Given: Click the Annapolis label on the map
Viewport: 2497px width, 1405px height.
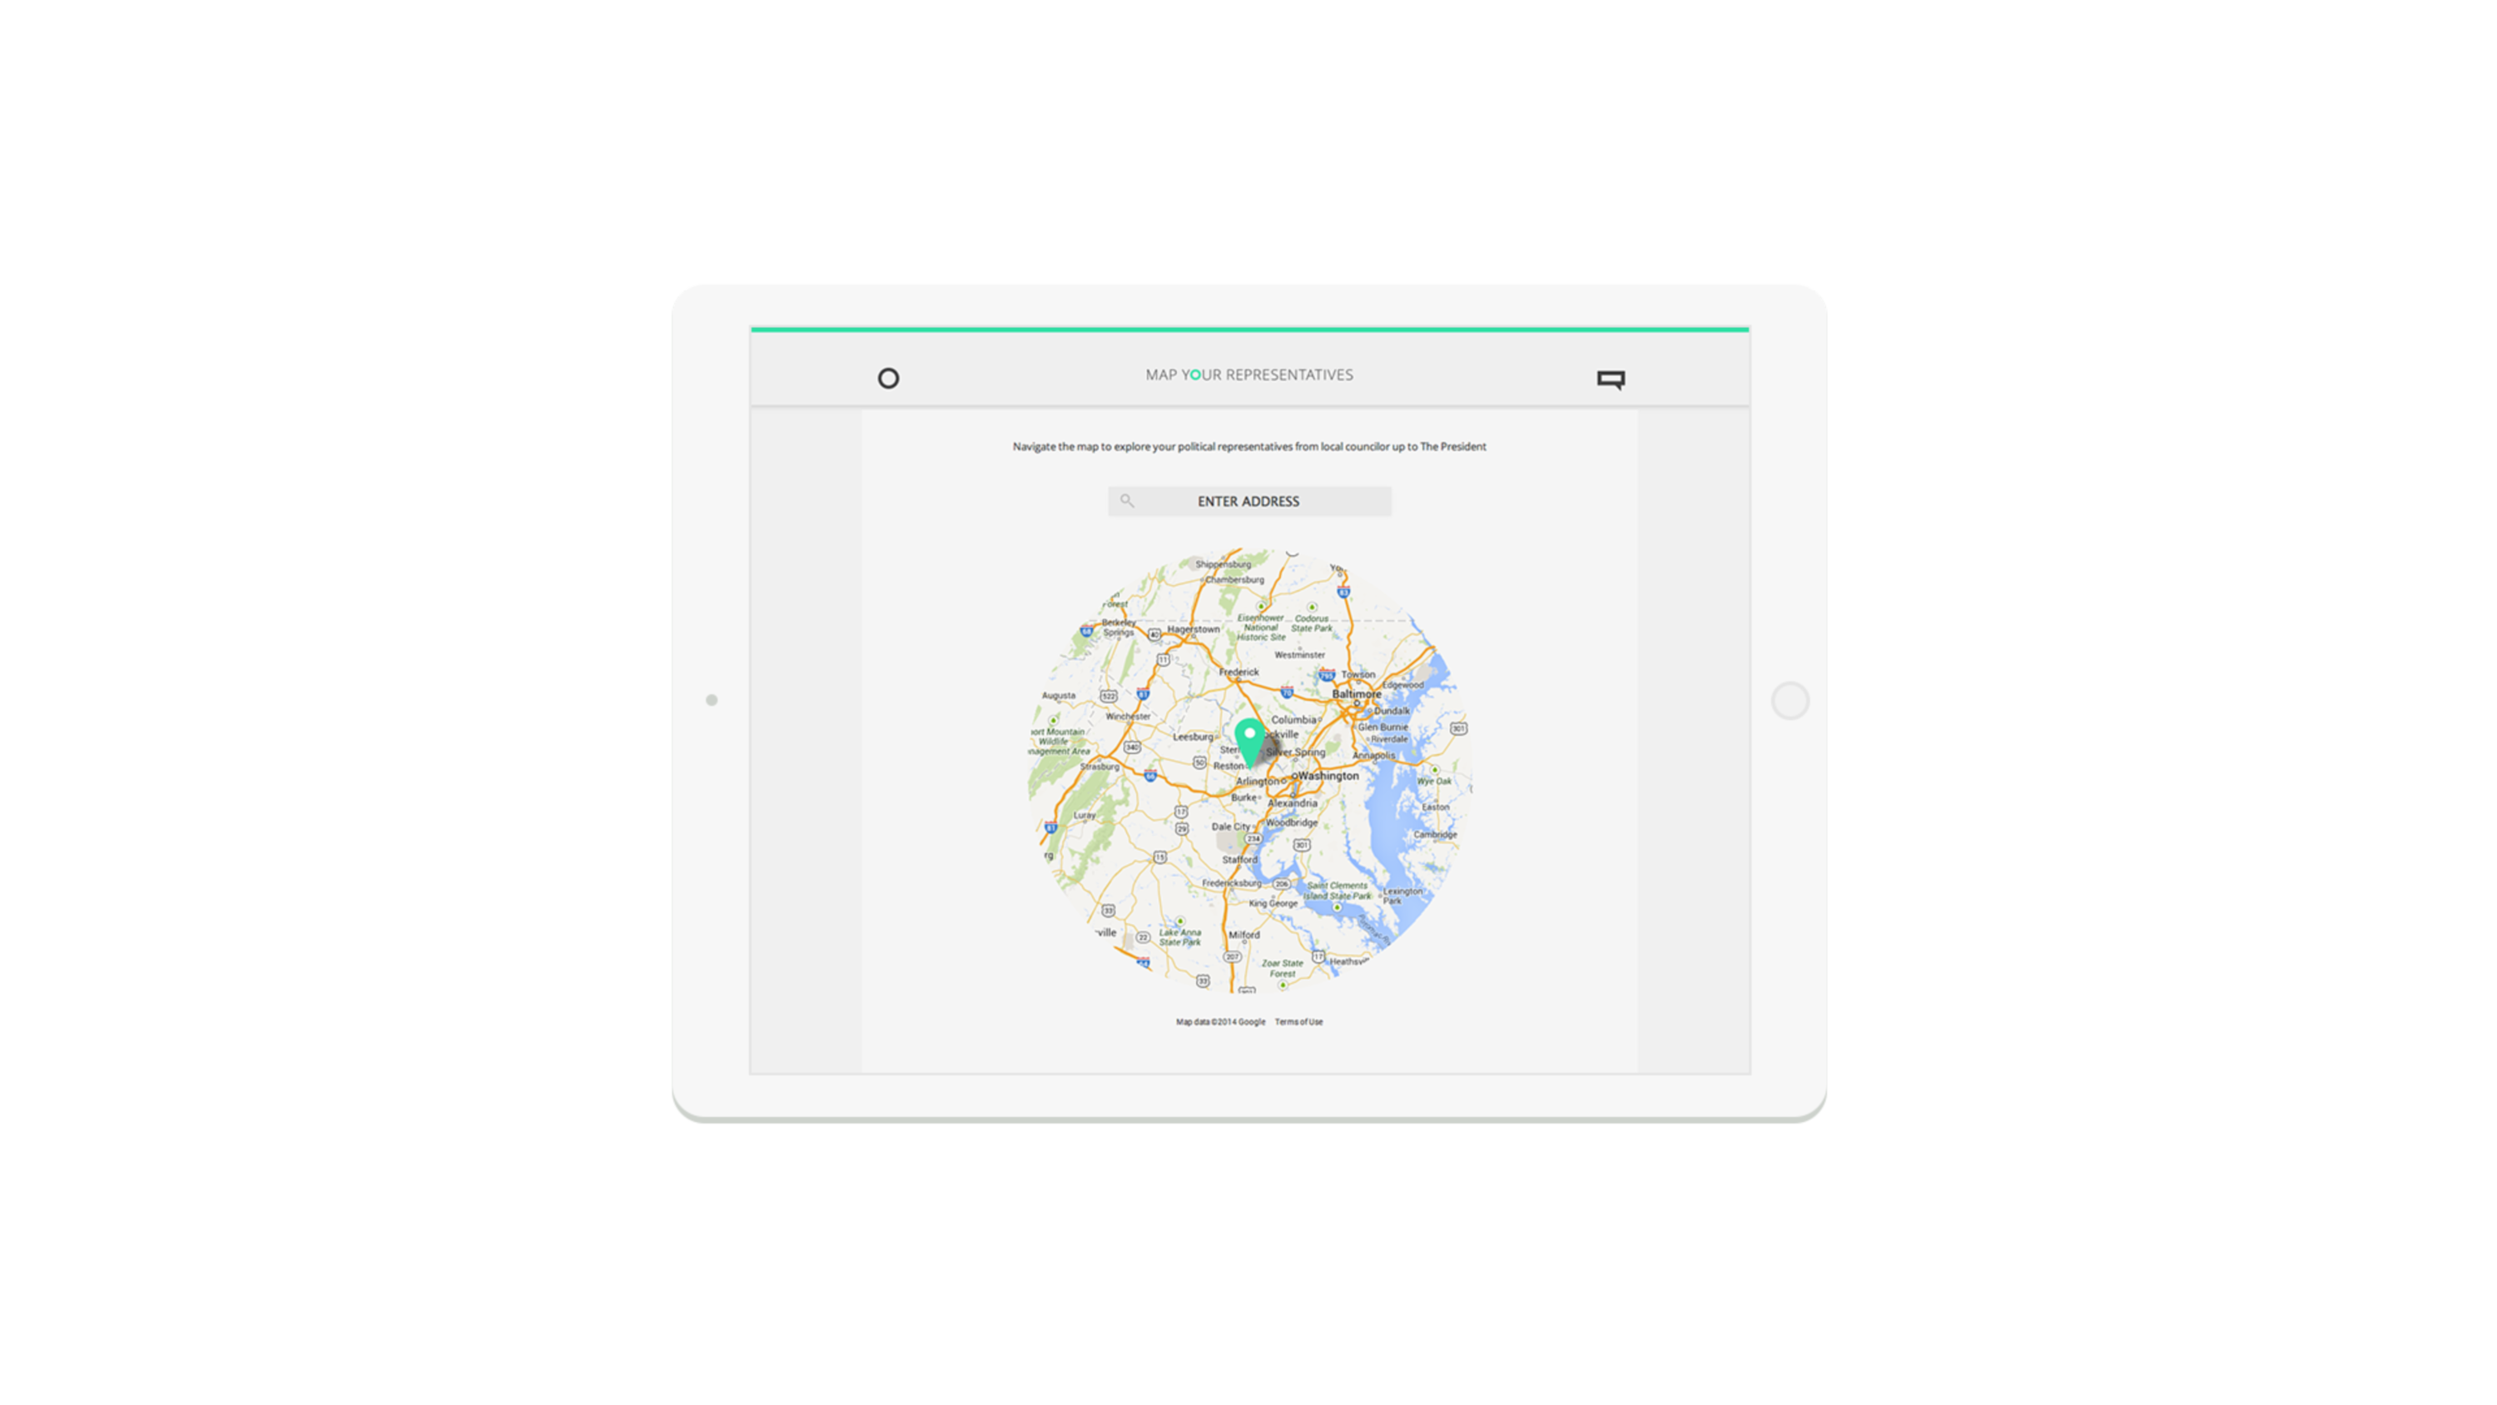Looking at the screenshot, I should click(x=1373, y=755).
